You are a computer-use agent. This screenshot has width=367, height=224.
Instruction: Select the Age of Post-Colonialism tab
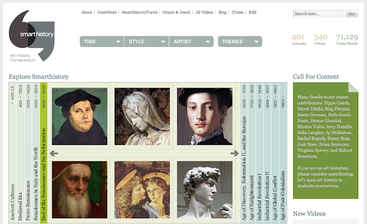click(283, 152)
